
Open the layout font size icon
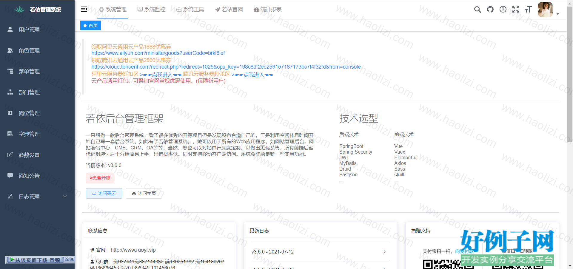pos(528,10)
